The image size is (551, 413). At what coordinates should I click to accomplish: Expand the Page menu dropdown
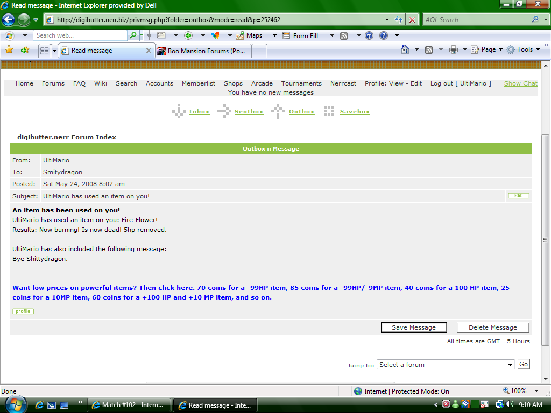[x=487, y=49]
